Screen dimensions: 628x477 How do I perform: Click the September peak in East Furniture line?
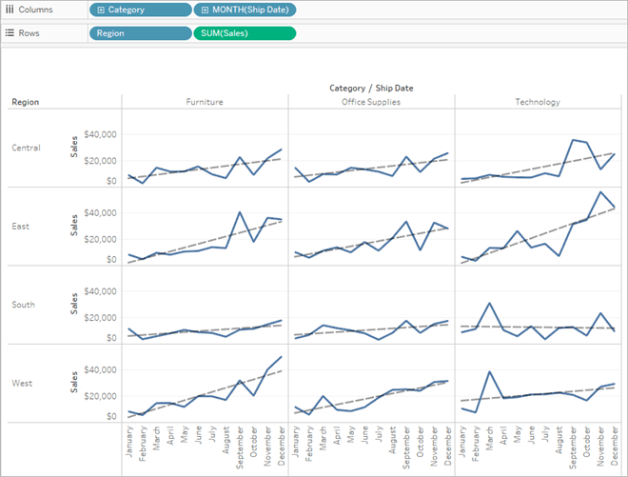click(240, 212)
